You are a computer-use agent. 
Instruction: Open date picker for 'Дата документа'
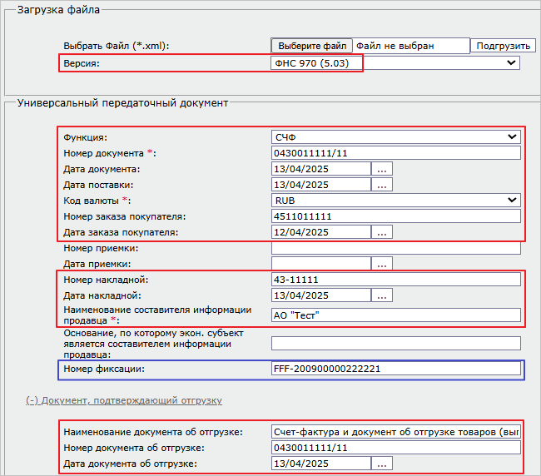point(382,169)
